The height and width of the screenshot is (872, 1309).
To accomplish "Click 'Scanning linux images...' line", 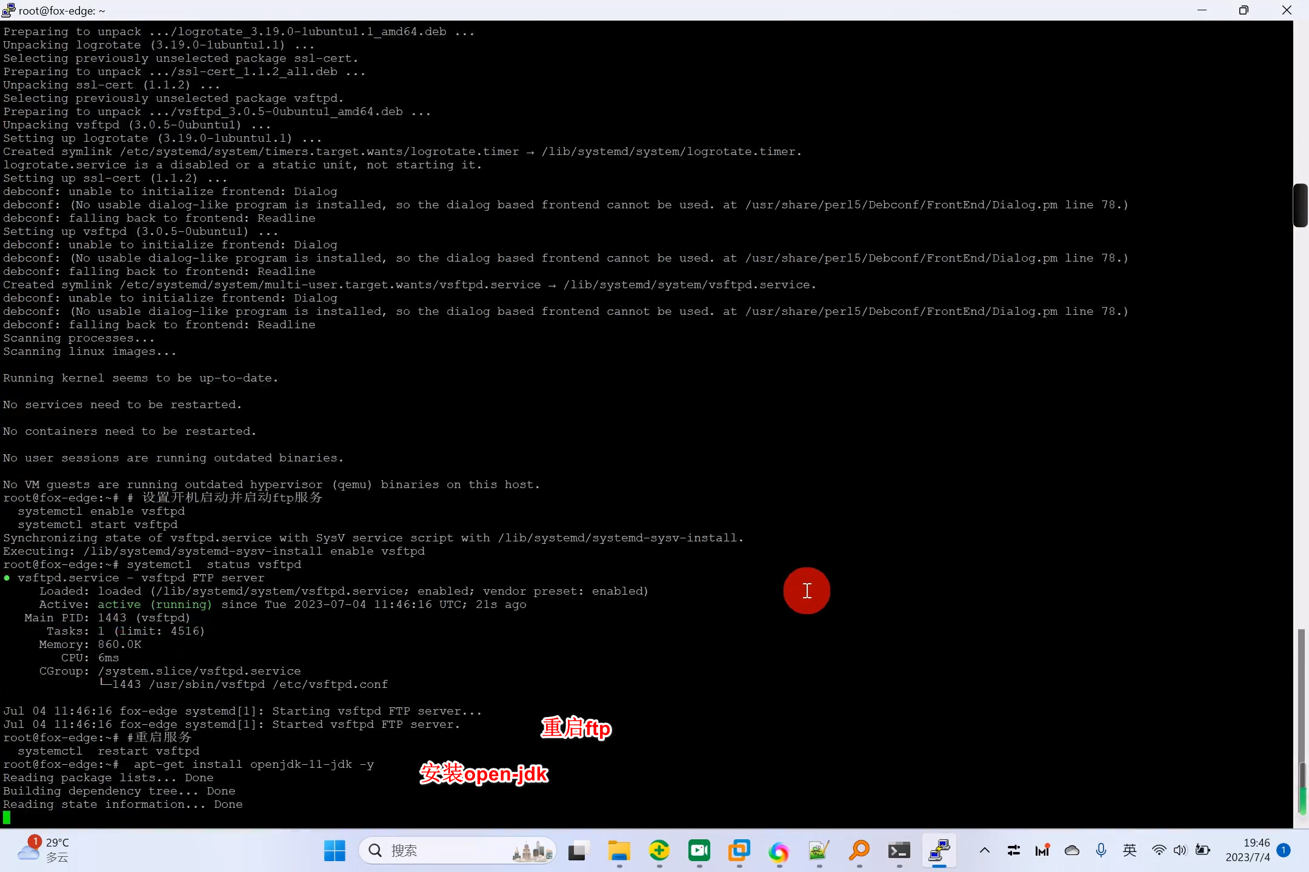I will (x=90, y=351).
